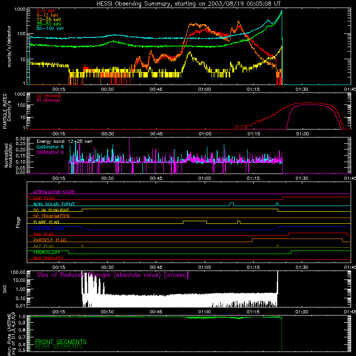356x356 pixels.
Task: Select the 3-6 keV legend label
Action: pos(46,11)
